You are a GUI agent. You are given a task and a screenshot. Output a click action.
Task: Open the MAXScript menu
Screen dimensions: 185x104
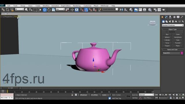point(105,6)
